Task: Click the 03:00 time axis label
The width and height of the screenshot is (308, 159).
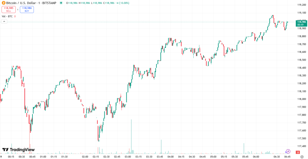Action: 128,157
